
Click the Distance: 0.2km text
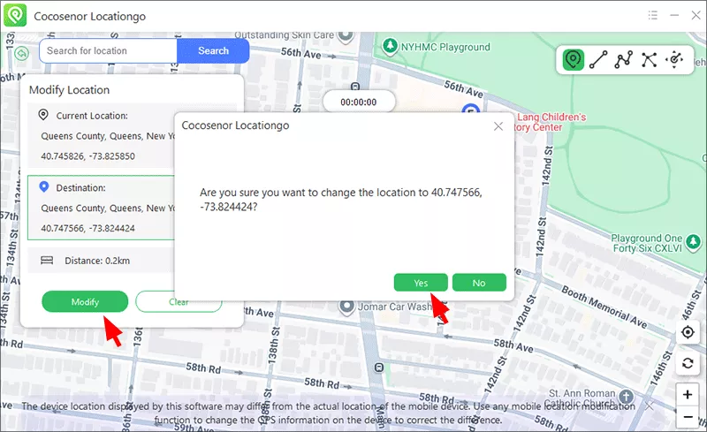point(97,261)
